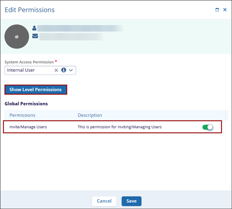Click the person icon beside the user name
The image size is (232, 209).
[x=35, y=28]
